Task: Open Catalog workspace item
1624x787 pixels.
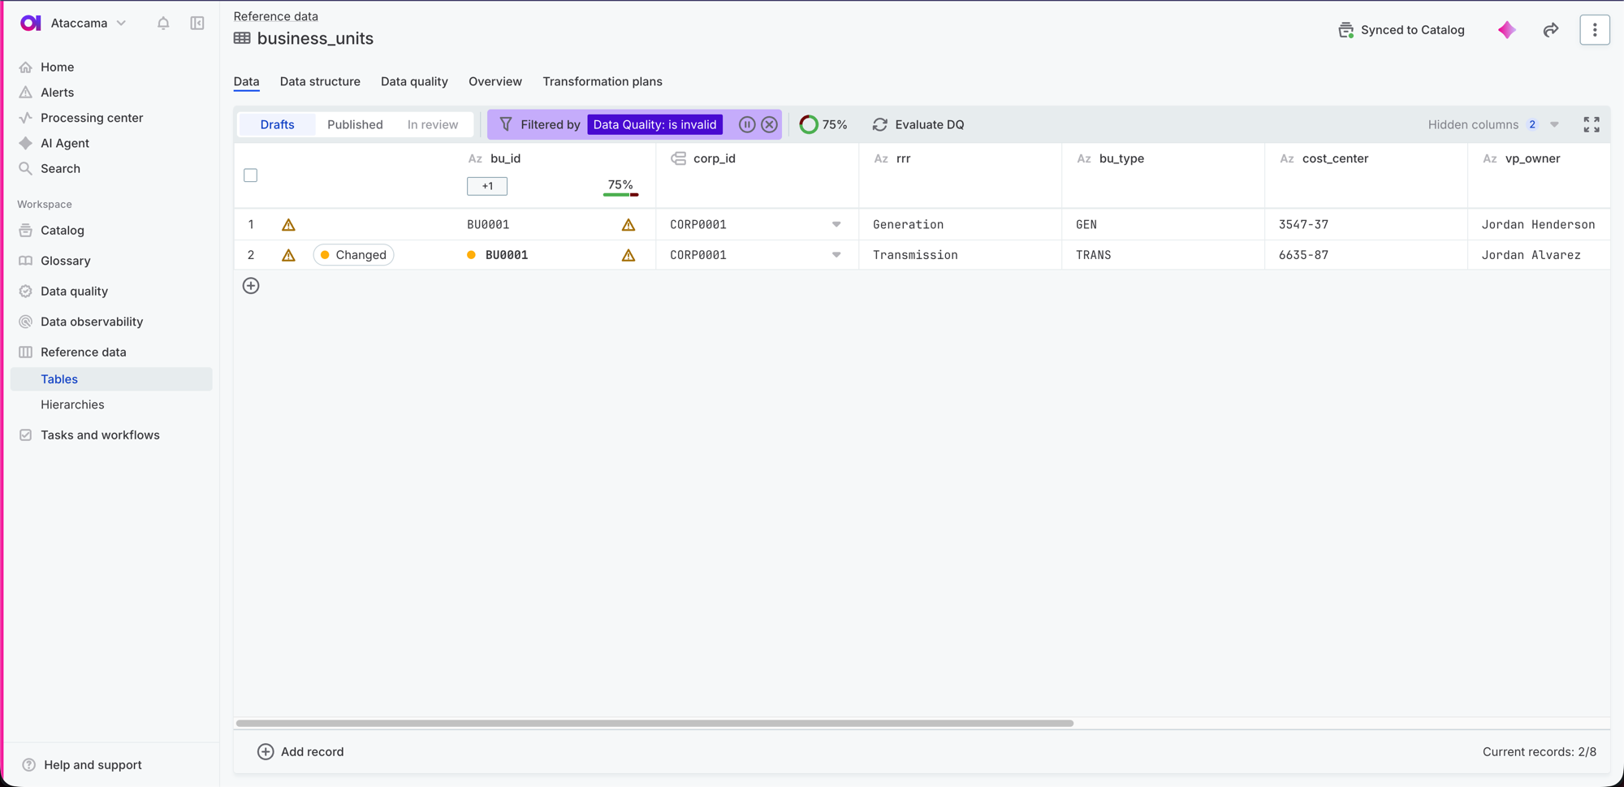Action: click(63, 230)
